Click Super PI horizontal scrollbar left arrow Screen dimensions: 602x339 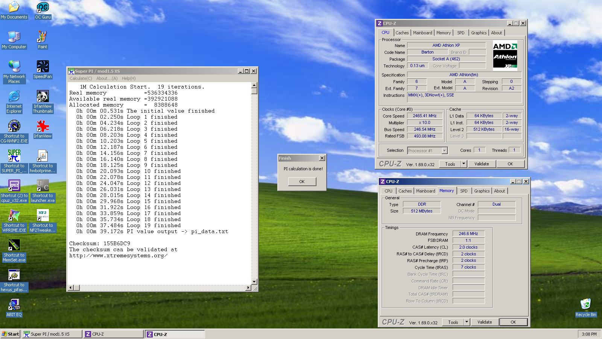(x=70, y=288)
